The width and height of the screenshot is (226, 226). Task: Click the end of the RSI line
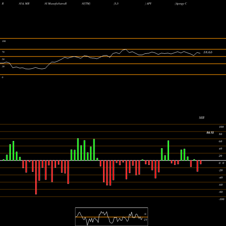[x=200, y=53]
